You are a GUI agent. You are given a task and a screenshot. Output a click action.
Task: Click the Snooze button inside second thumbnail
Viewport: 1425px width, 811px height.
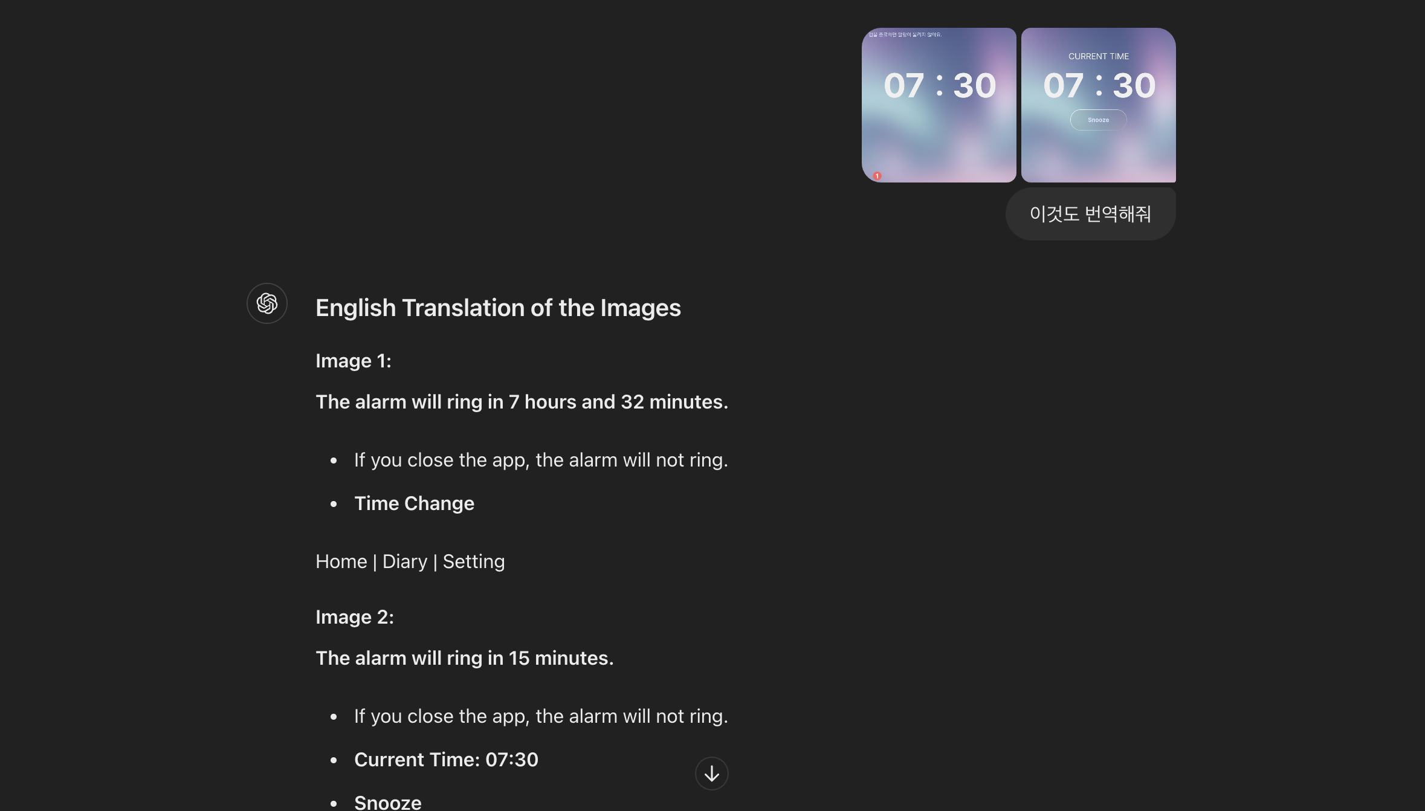(1098, 120)
